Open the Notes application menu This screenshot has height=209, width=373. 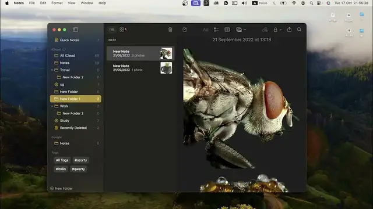19,3
